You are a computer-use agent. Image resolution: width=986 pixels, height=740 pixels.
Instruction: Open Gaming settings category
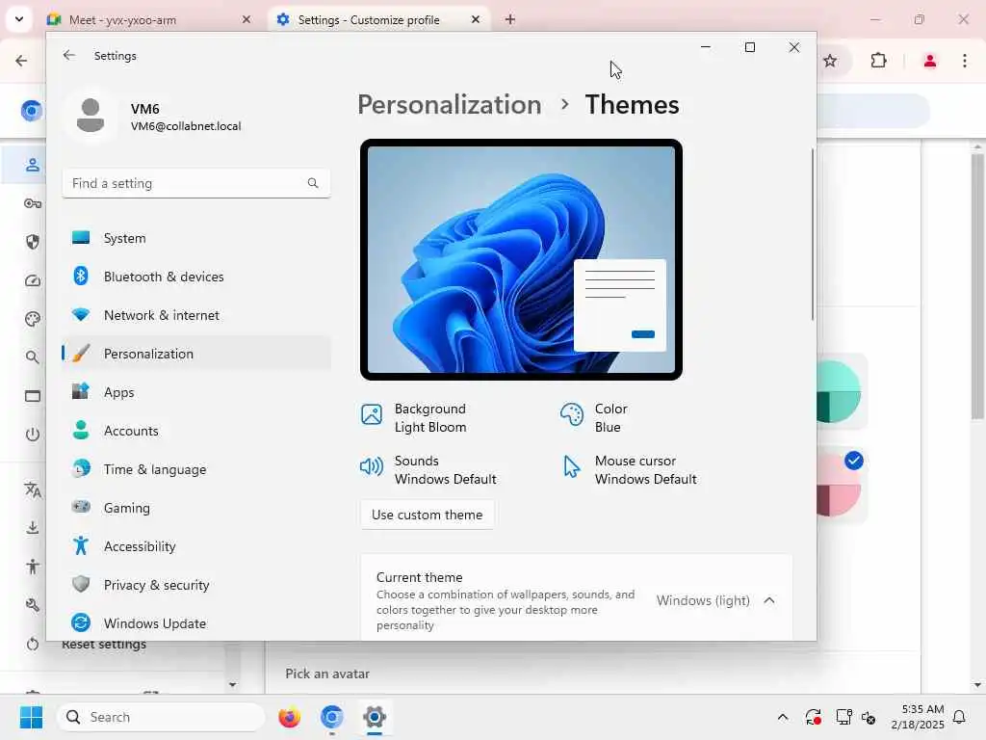pyautogui.click(x=196, y=507)
